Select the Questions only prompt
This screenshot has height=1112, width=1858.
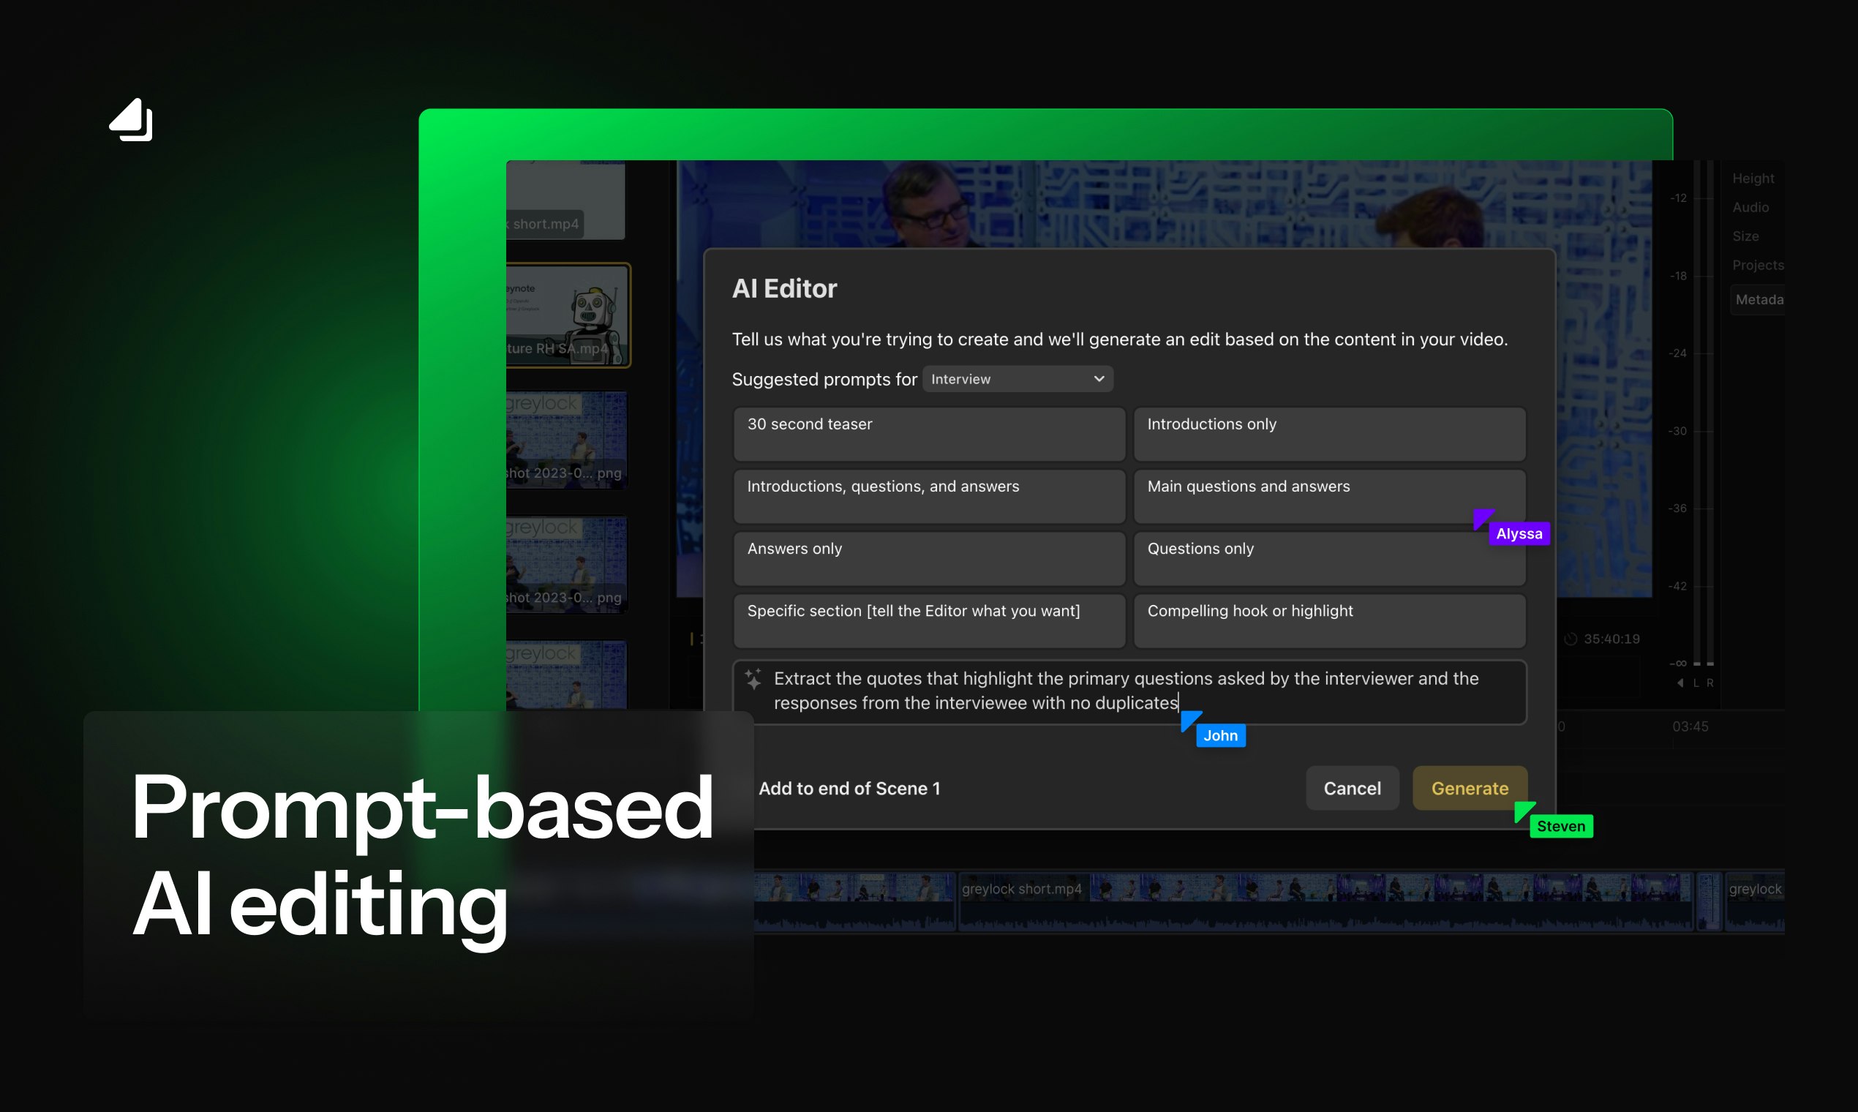(1329, 558)
